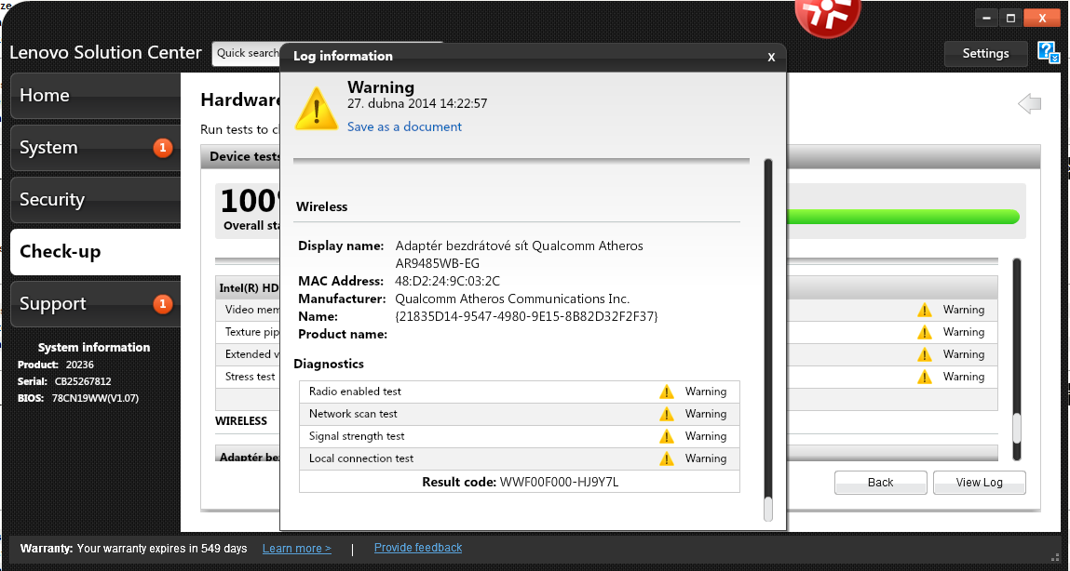1070x571 pixels.
Task: Maximize the Lenovo Solution Center window
Action: point(1010,19)
